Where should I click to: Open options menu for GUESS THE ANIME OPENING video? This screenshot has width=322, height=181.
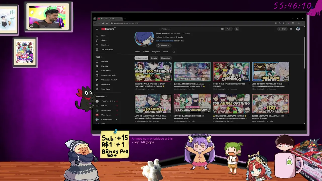[171, 84]
